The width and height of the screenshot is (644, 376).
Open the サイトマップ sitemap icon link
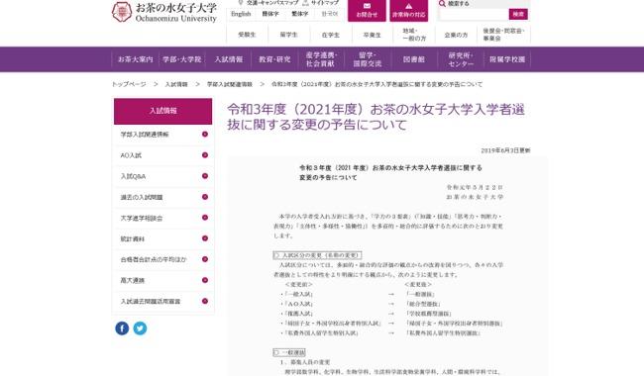305,2
